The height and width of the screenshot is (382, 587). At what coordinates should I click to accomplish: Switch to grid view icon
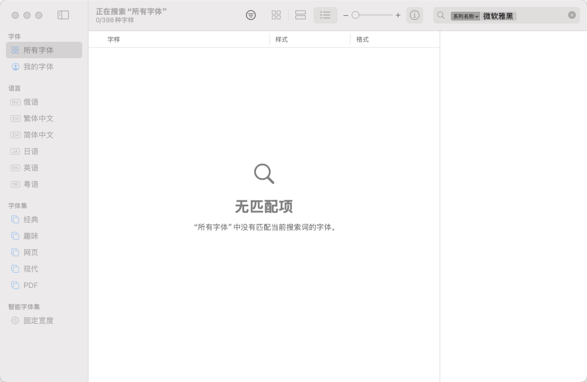[x=276, y=15]
